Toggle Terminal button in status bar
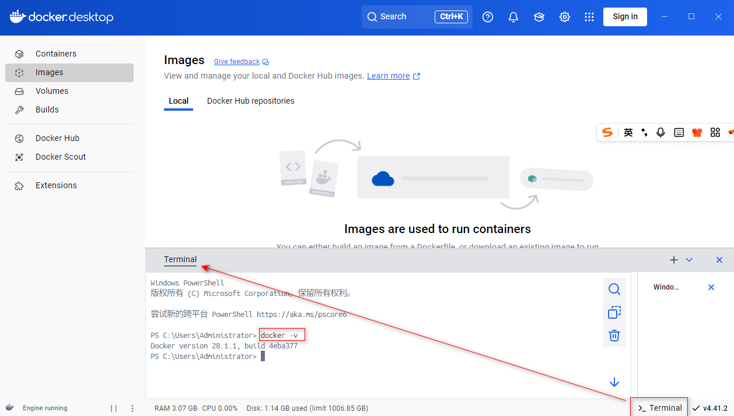 click(660, 408)
